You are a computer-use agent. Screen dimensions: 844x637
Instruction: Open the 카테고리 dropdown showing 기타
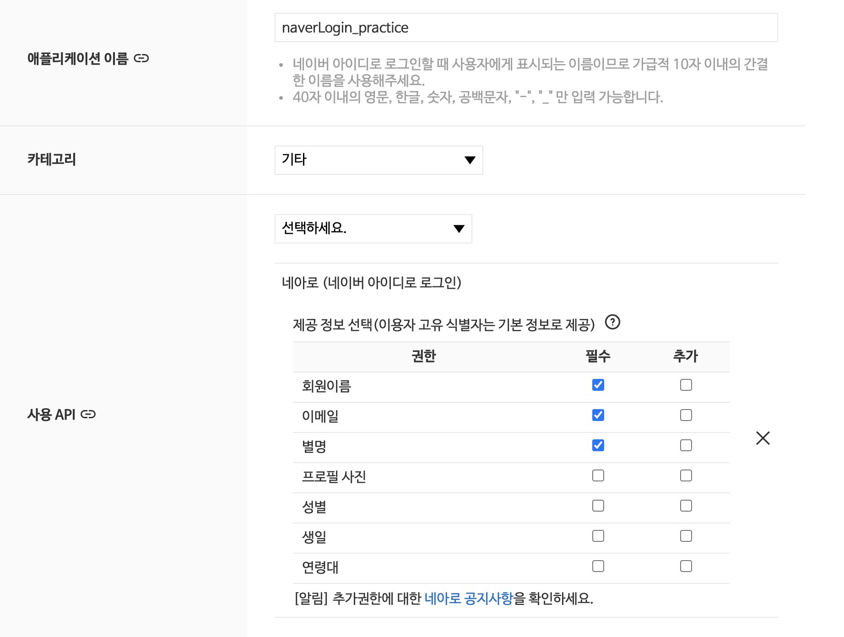(379, 160)
